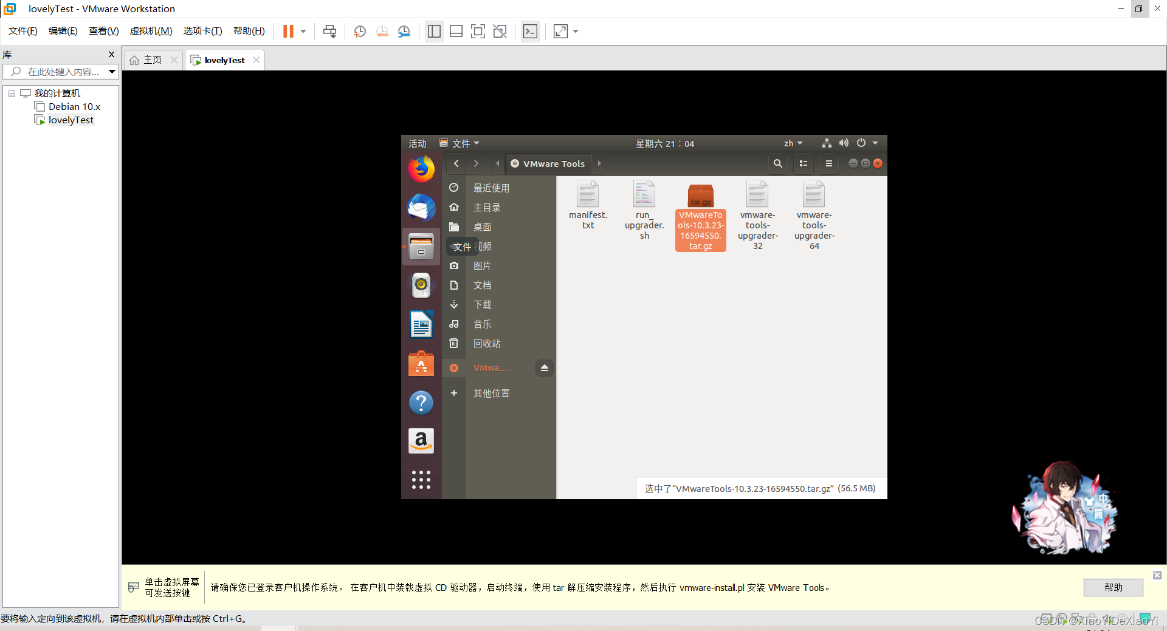The height and width of the screenshot is (631, 1167).
Task: Close the library panel
Action: [x=111, y=54]
